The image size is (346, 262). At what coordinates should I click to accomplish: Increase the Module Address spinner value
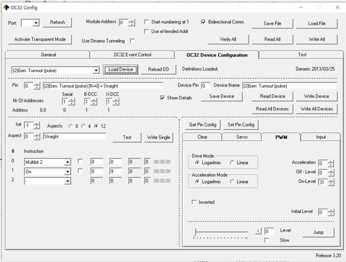tap(132, 20)
